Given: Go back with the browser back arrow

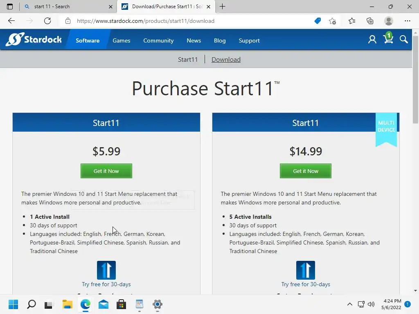Looking at the screenshot, I should (x=11, y=21).
